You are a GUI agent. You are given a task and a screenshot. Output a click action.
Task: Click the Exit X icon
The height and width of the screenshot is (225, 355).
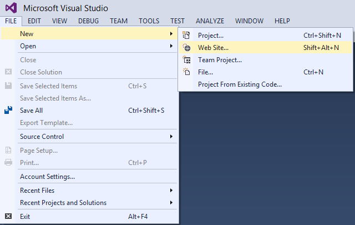pos(8,216)
